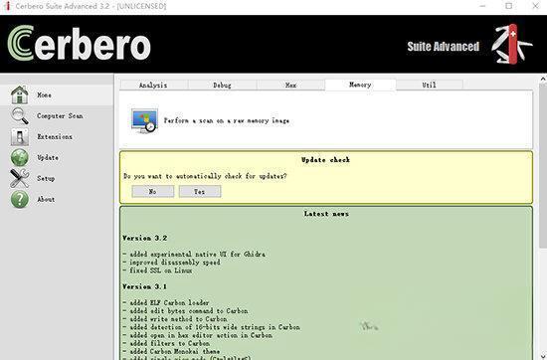547x360 pixels.
Task: Click the Home house icon
Action: (x=20, y=94)
